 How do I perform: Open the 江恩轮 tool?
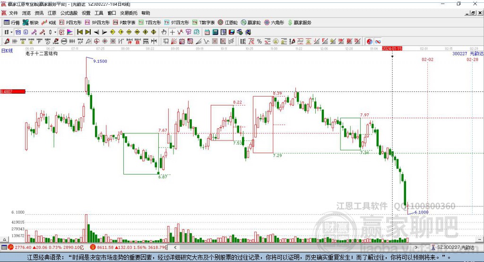click(x=228, y=23)
